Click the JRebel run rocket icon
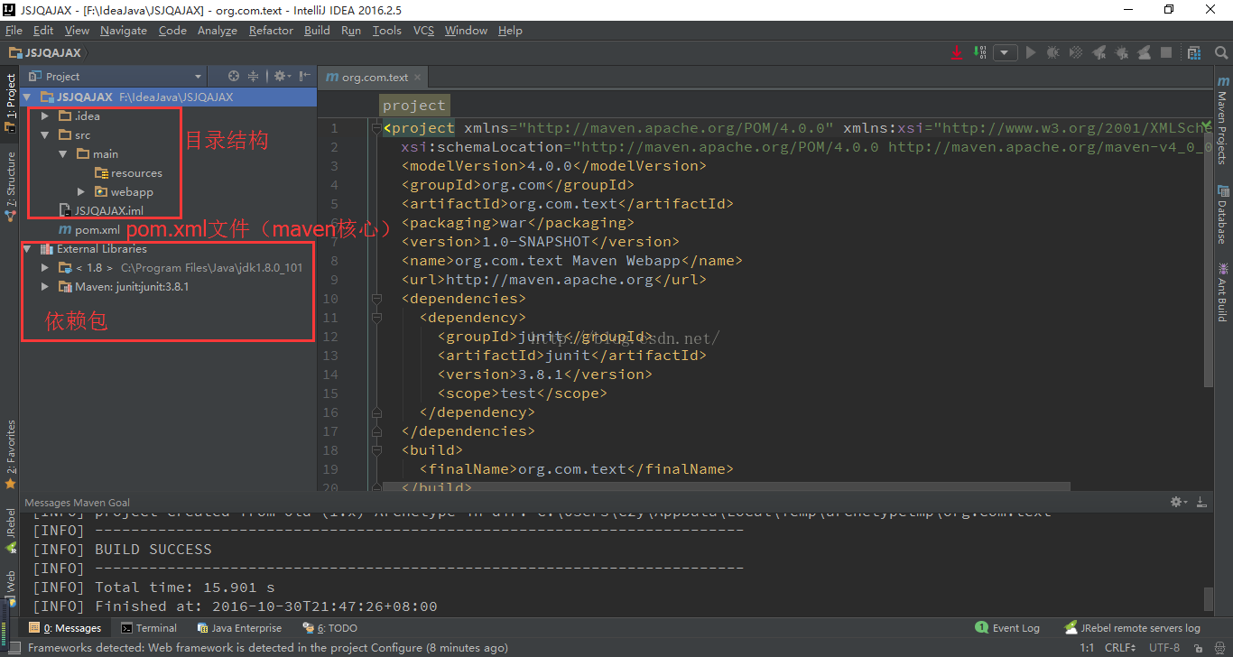Screen dimensions: 1233x657 point(1099,53)
